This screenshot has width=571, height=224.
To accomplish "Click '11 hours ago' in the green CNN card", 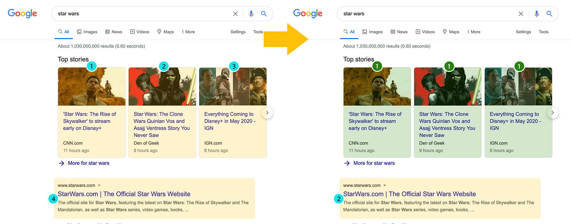I will (x=362, y=150).
